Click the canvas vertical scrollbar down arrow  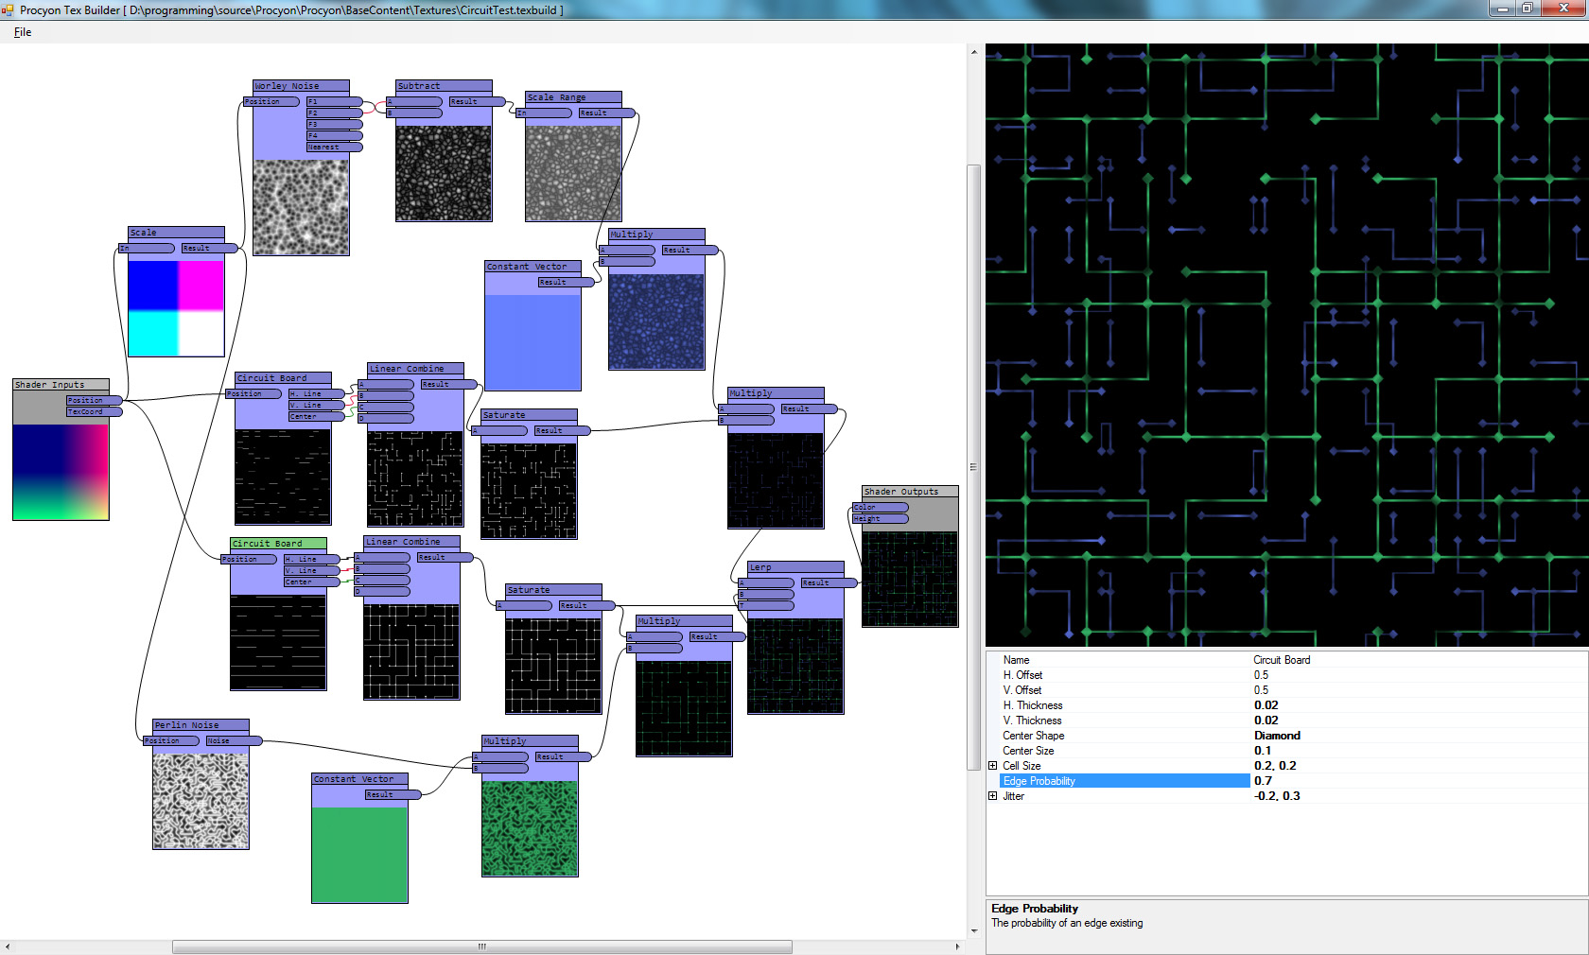(973, 931)
